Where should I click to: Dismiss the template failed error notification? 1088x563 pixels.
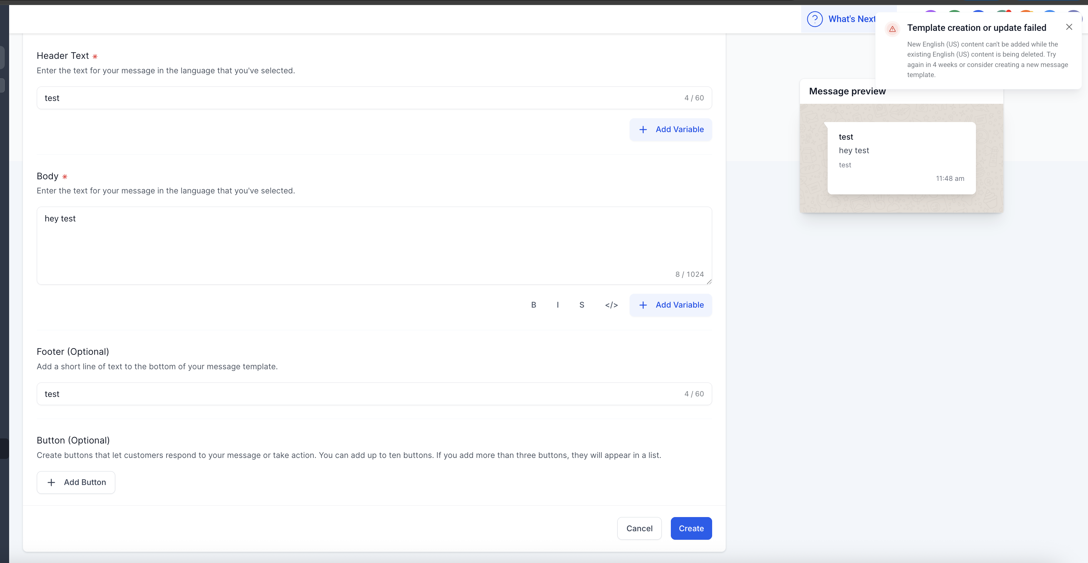pyautogui.click(x=1068, y=27)
